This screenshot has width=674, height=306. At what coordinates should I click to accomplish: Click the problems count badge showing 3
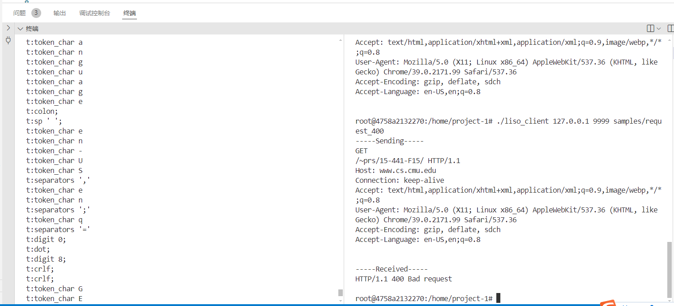pyautogui.click(x=36, y=13)
